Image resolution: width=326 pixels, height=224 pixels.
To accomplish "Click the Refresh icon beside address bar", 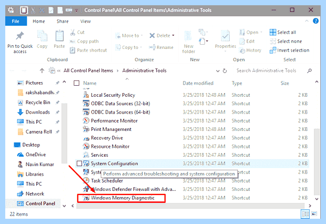I will 225,70.
